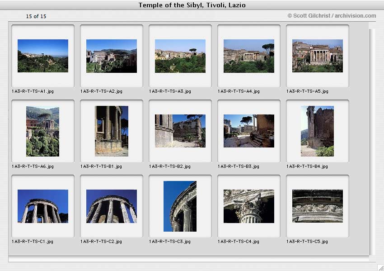Click the filename 1A3-R-T-TS-C2.jpg
The image size is (384, 271).
coord(101,241)
